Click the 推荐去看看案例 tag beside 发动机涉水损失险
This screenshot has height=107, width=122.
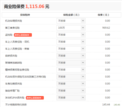click(35, 98)
